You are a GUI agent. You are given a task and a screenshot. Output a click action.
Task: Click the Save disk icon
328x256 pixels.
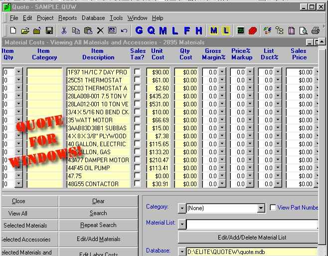click(49, 31)
